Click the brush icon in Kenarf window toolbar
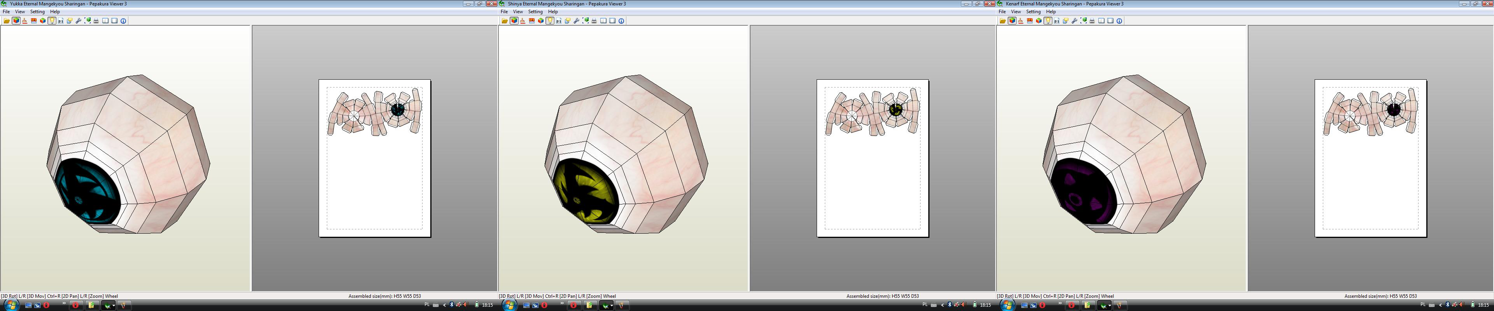 1021,21
